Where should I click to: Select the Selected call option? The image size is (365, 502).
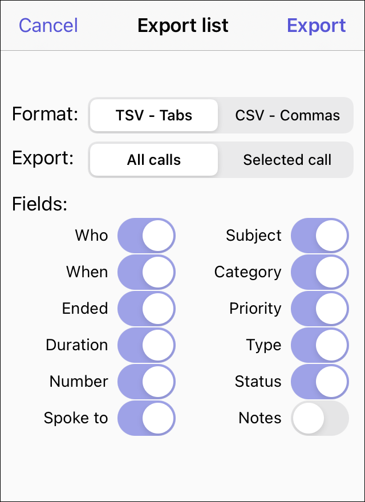point(287,160)
